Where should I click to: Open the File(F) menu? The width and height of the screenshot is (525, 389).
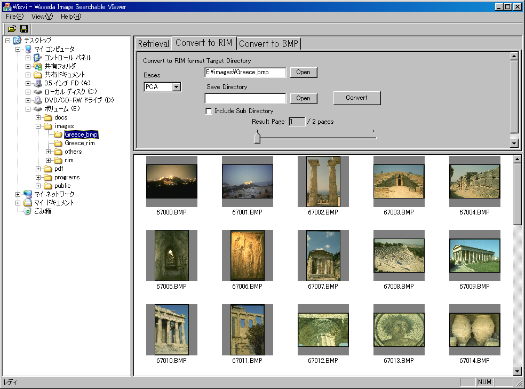pyautogui.click(x=15, y=17)
